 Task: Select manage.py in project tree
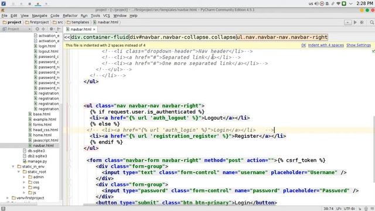coord(35,162)
